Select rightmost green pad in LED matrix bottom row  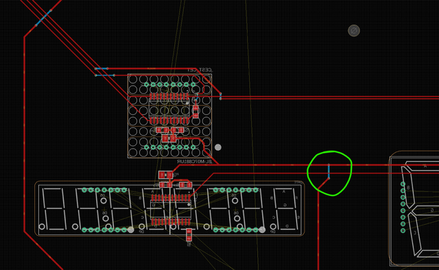(193, 147)
